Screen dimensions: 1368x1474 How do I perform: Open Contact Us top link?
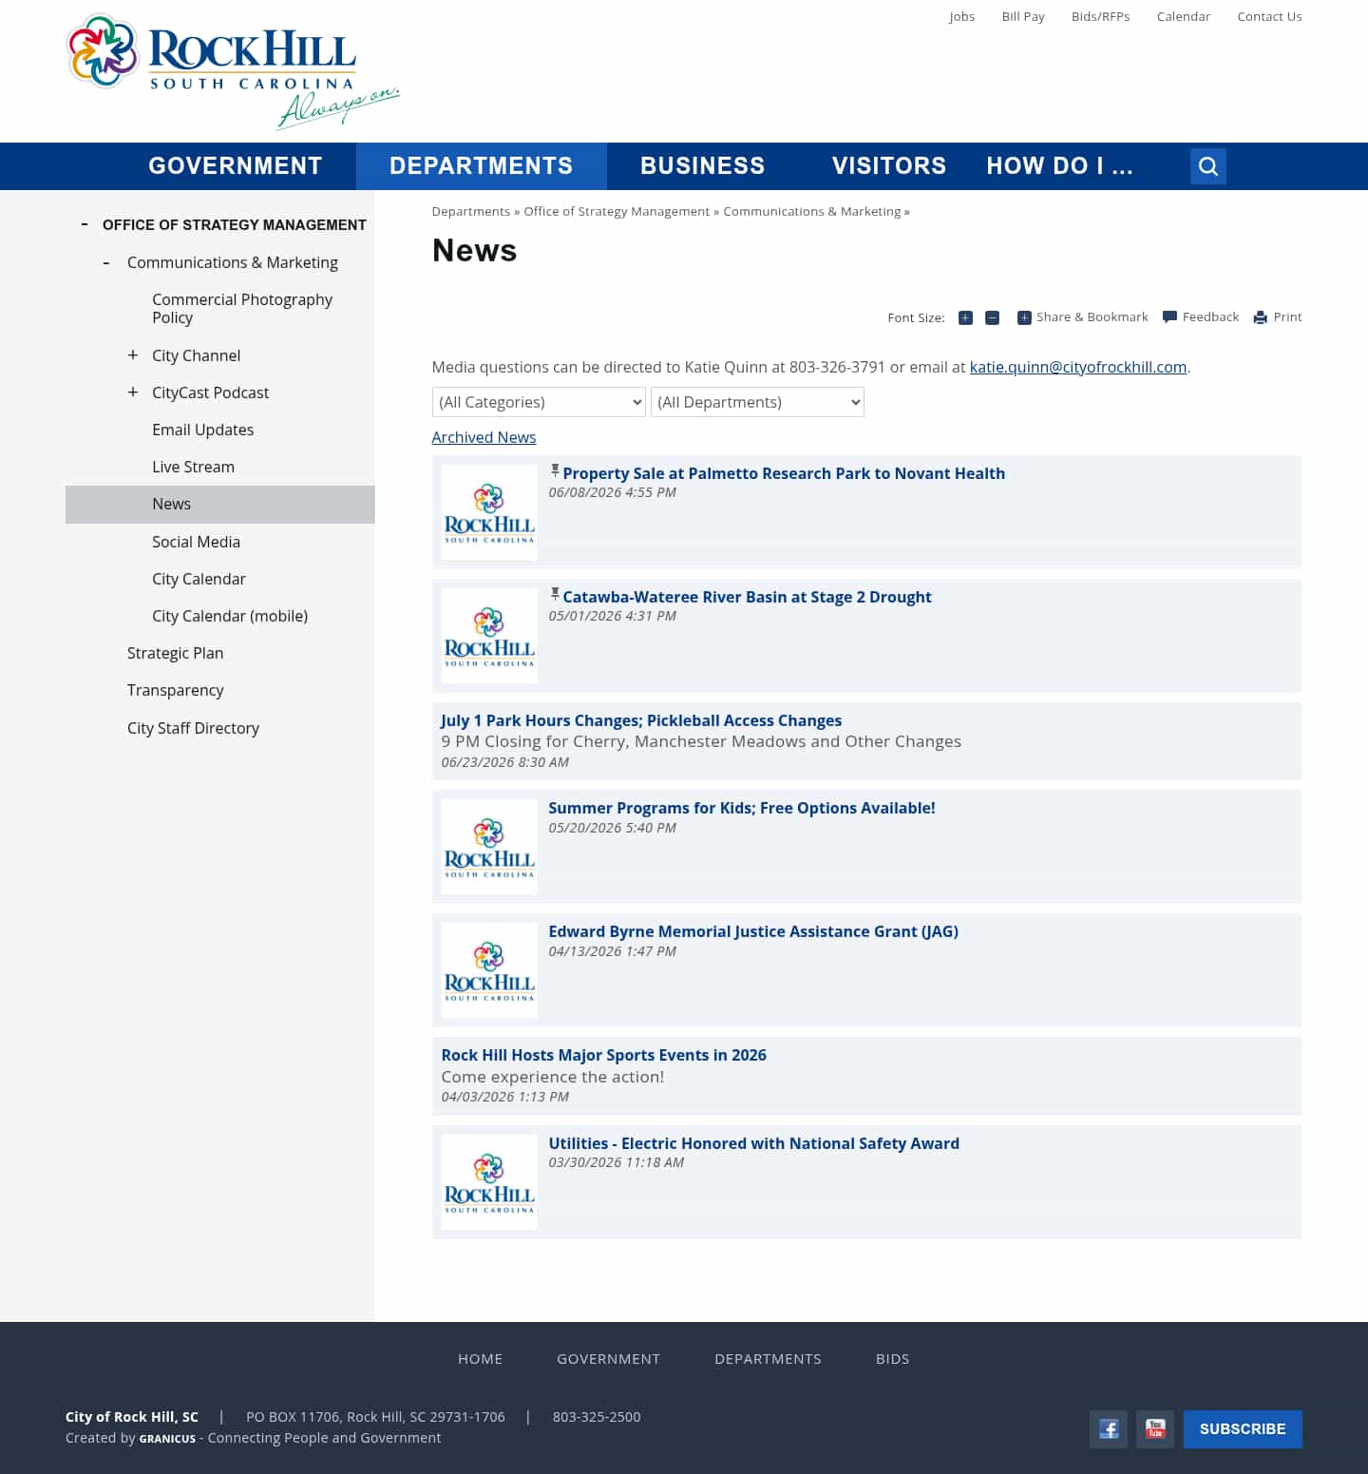tap(1269, 16)
